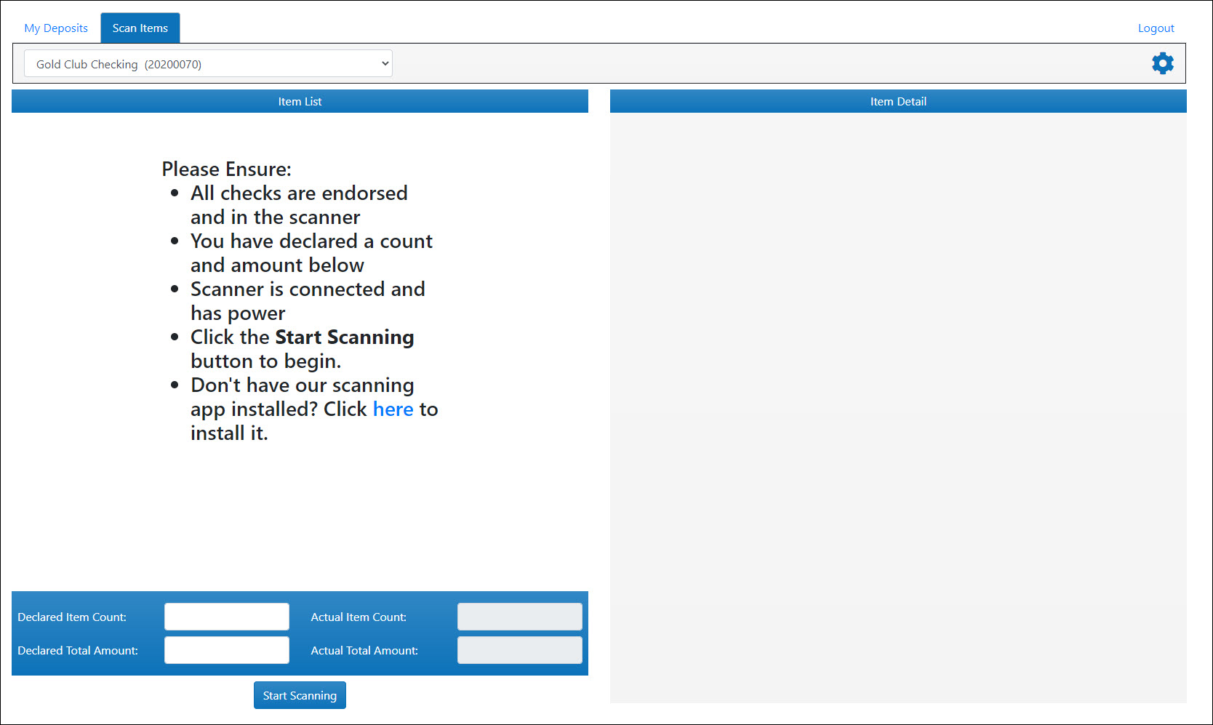
Task: Click inside the empty Item Detail area
Action: pyautogui.click(x=897, y=407)
